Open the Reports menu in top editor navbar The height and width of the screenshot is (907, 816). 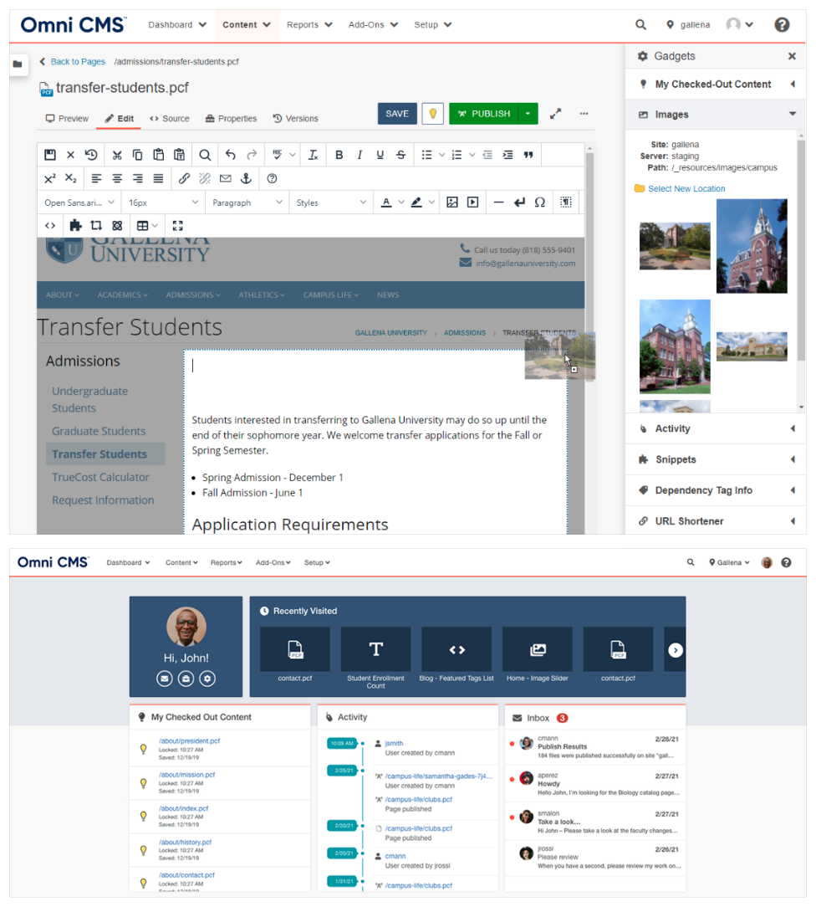309,25
